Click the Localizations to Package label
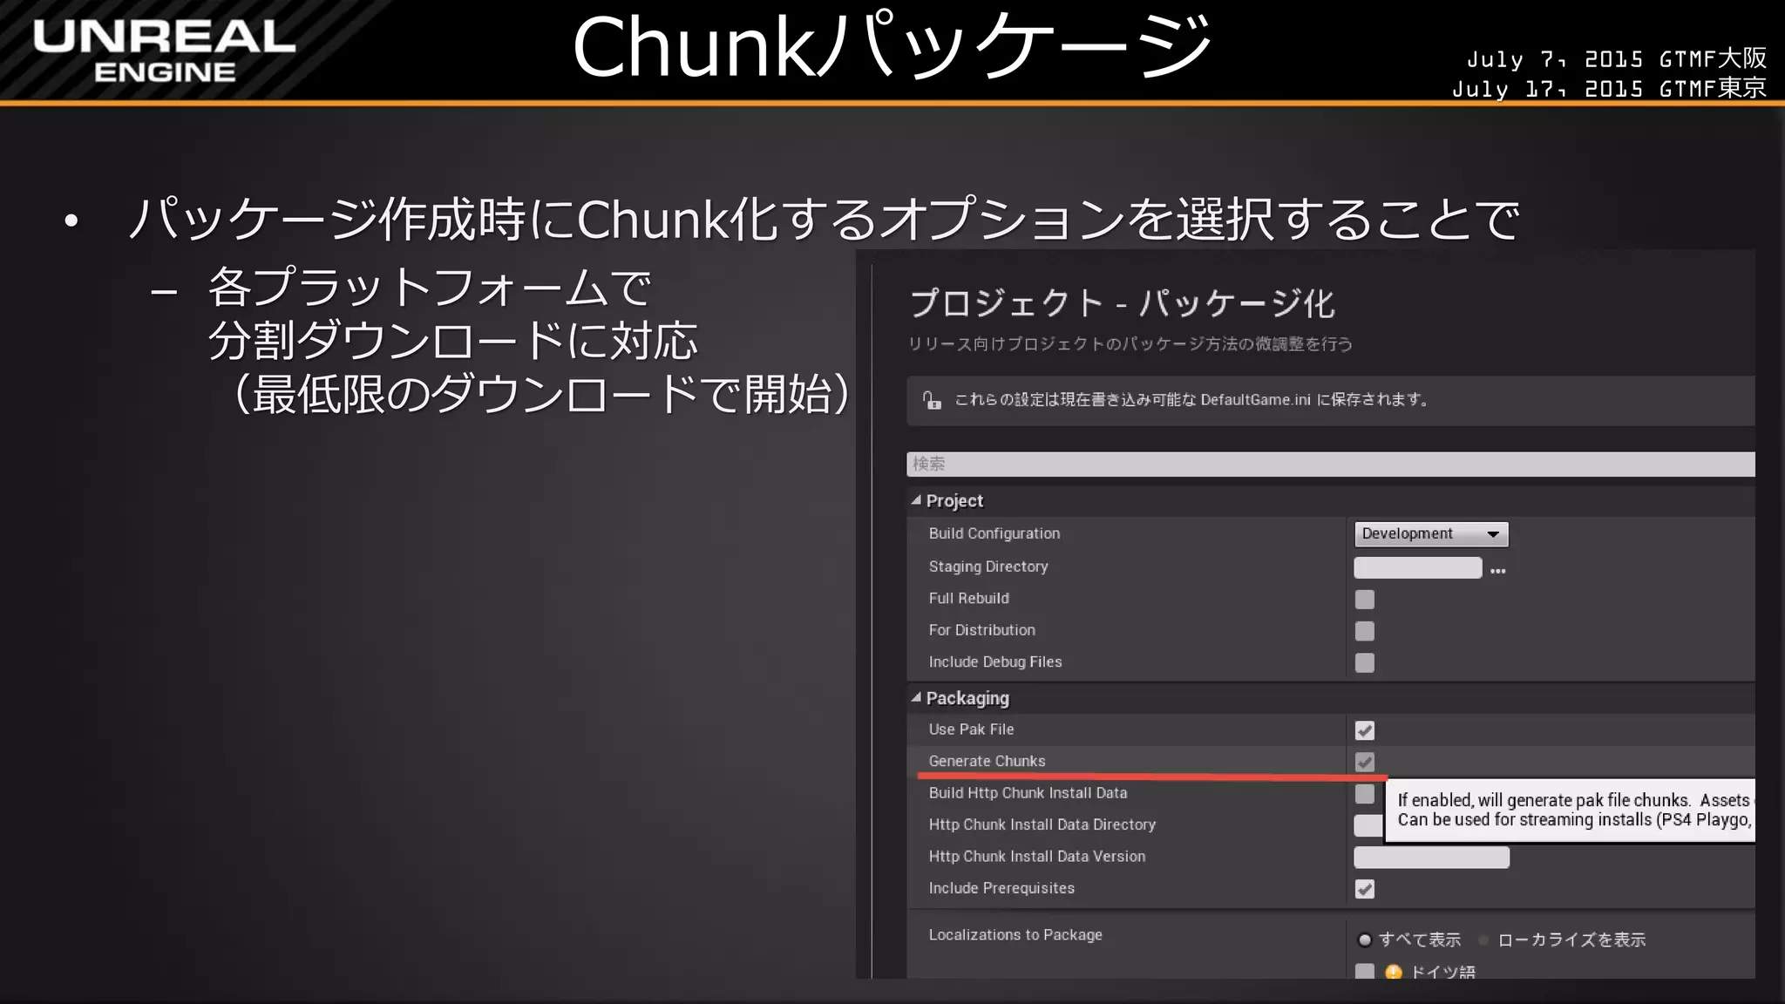 (x=1015, y=934)
